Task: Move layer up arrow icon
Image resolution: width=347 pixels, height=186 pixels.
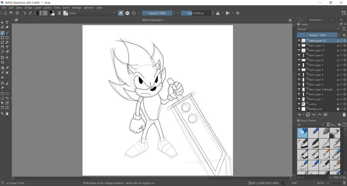Action: [x=319, y=115]
